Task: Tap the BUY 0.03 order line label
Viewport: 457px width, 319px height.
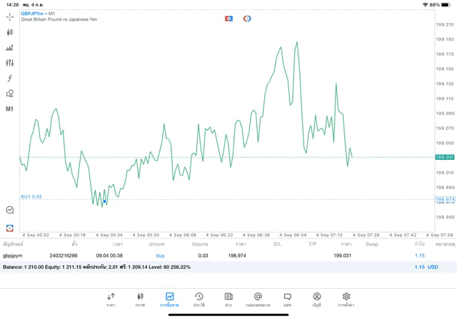Action: click(31, 197)
